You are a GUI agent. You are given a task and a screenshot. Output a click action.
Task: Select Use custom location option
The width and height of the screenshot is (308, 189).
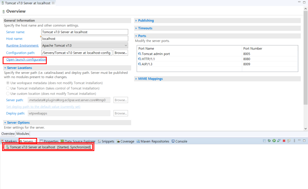8,94
